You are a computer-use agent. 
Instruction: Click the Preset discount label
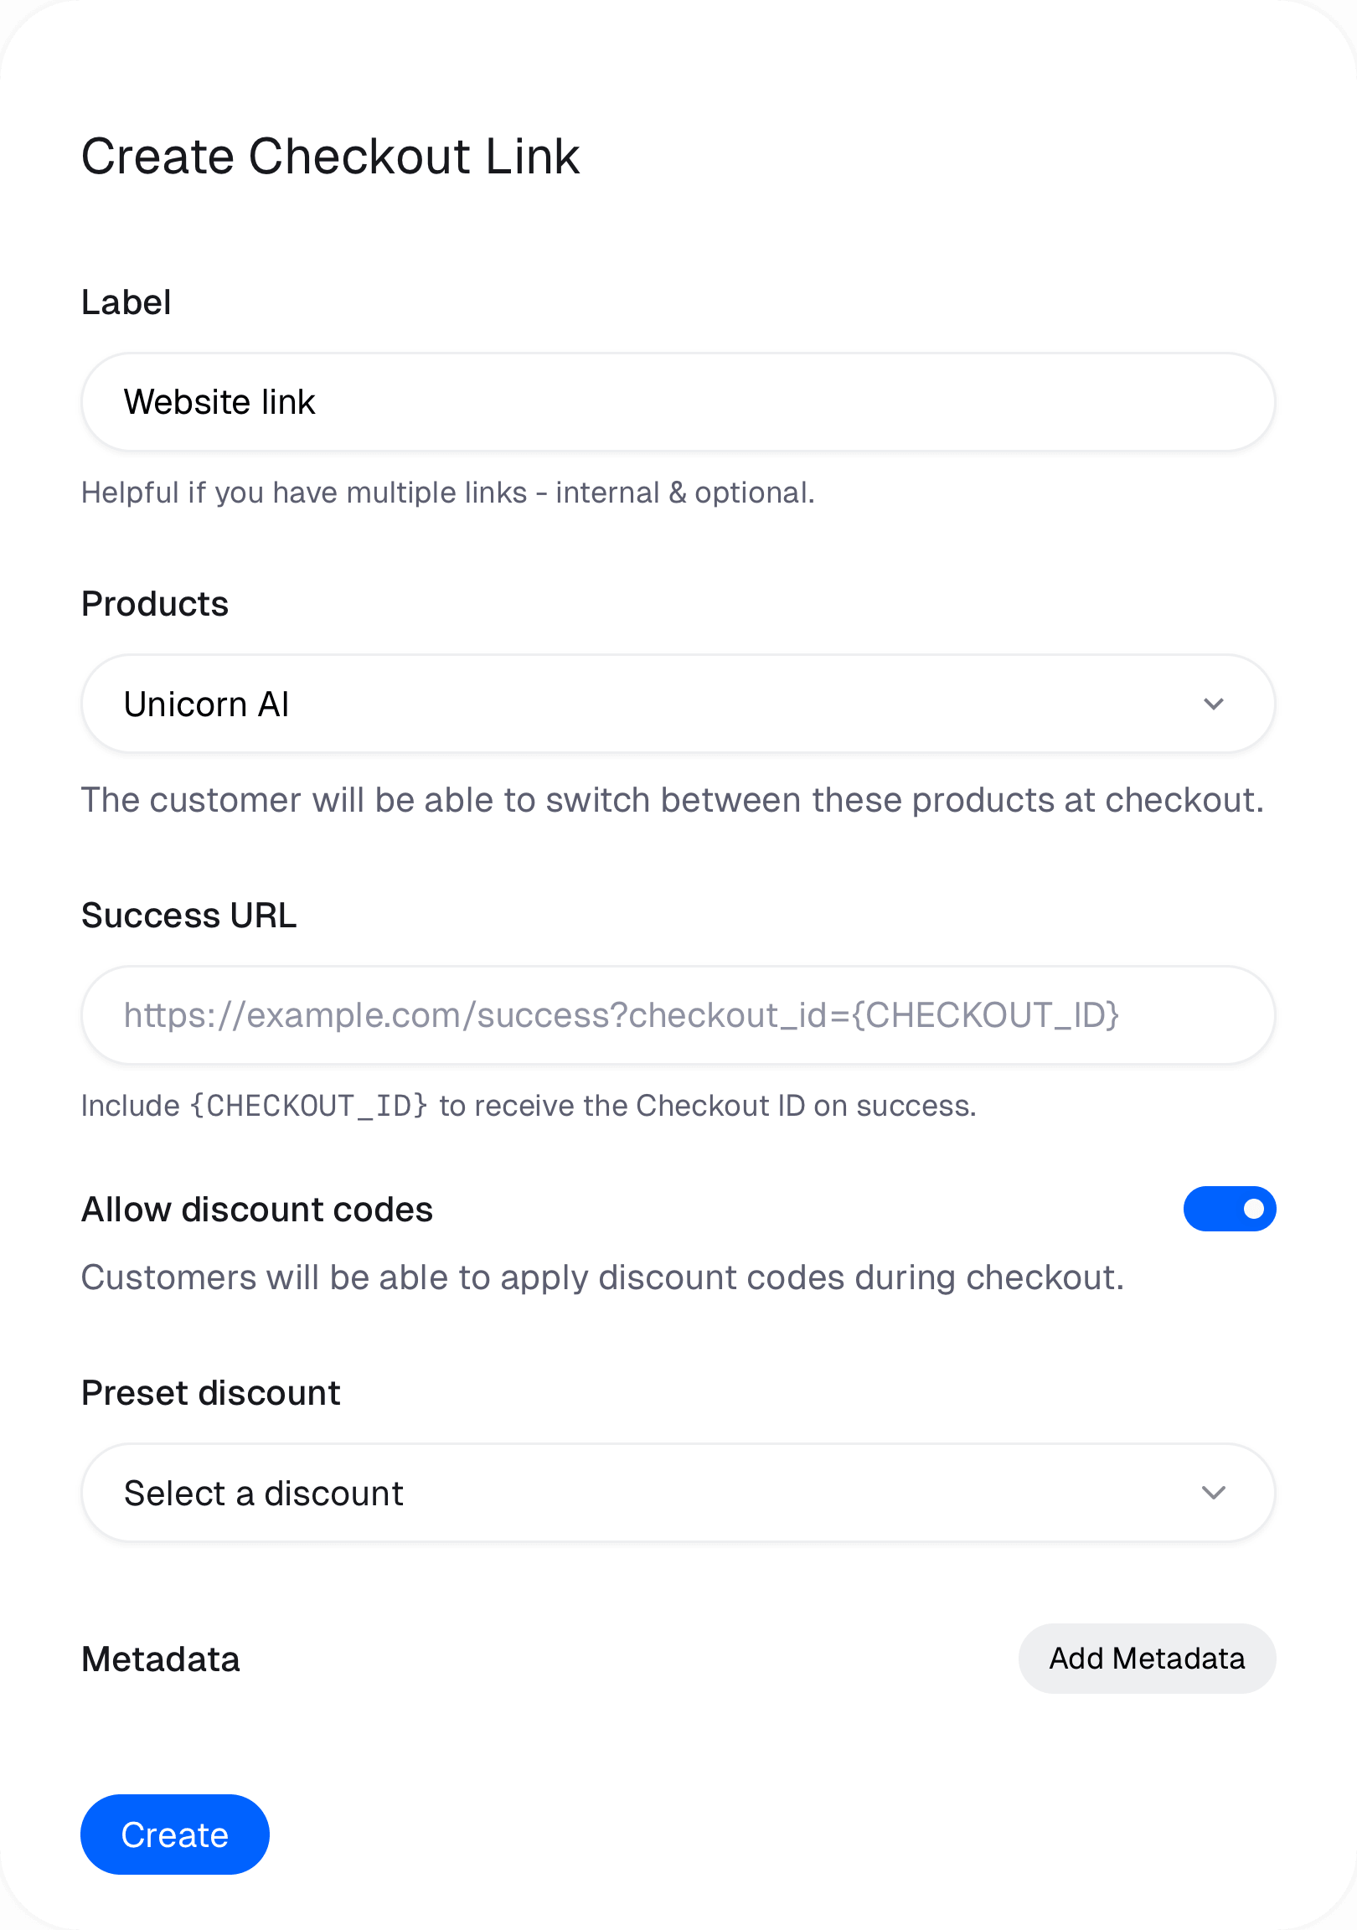tap(211, 1393)
